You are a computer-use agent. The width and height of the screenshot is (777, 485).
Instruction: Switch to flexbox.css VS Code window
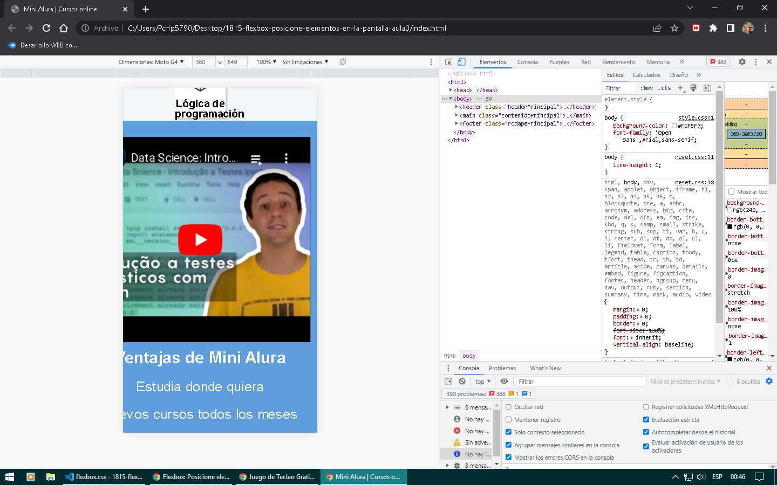(104, 477)
